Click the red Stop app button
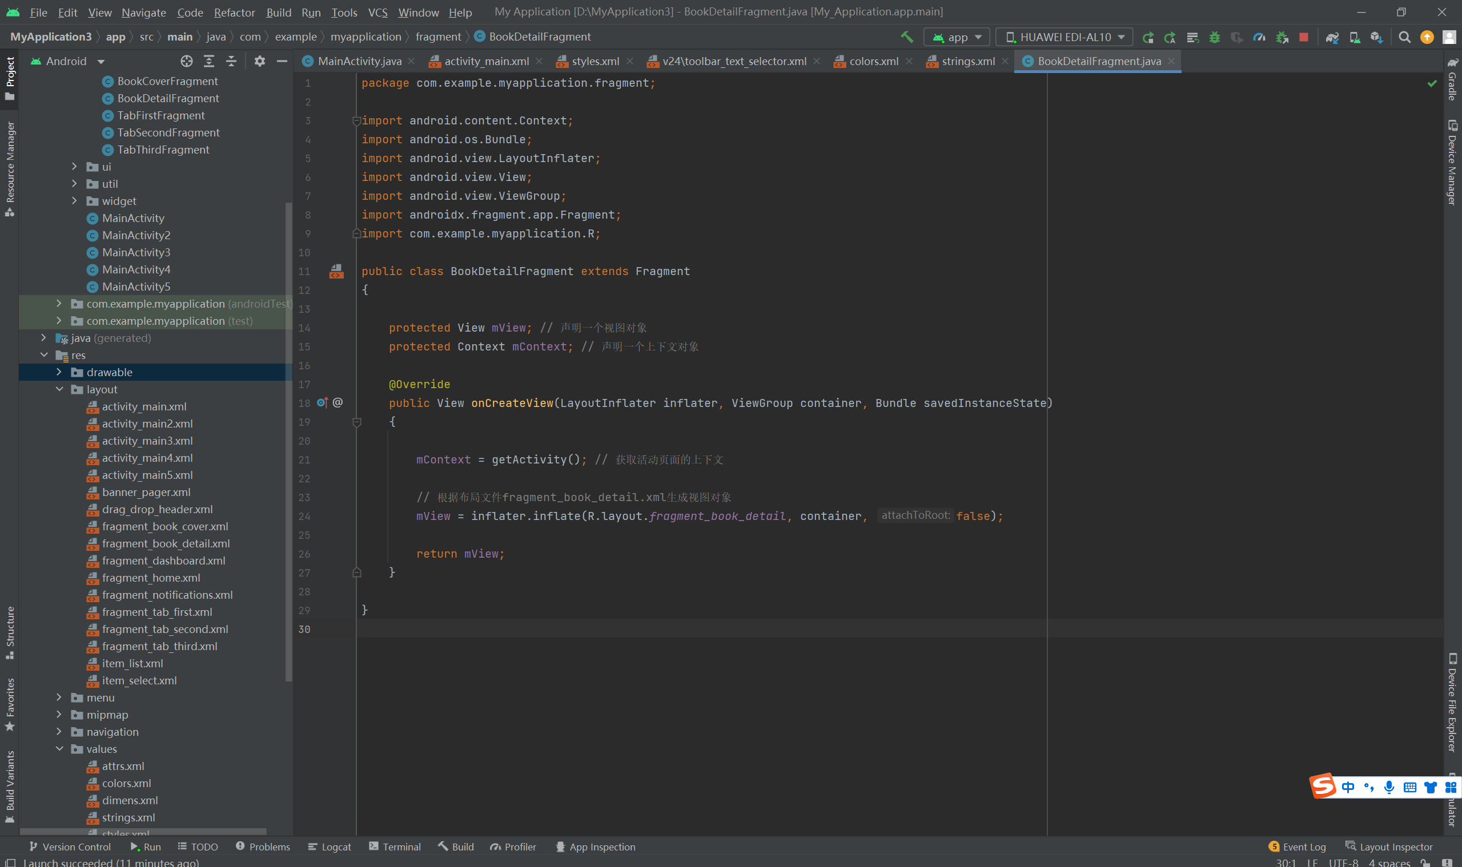Screen dimensions: 1462x867 click(x=1304, y=38)
